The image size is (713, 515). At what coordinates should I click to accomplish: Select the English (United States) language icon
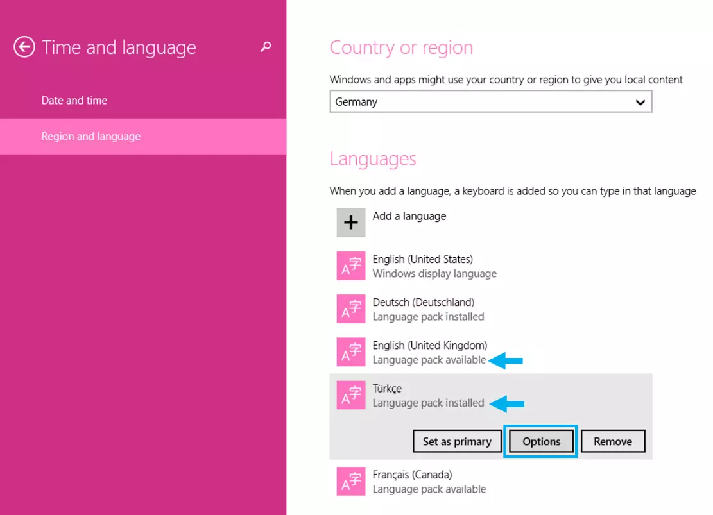click(x=351, y=266)
